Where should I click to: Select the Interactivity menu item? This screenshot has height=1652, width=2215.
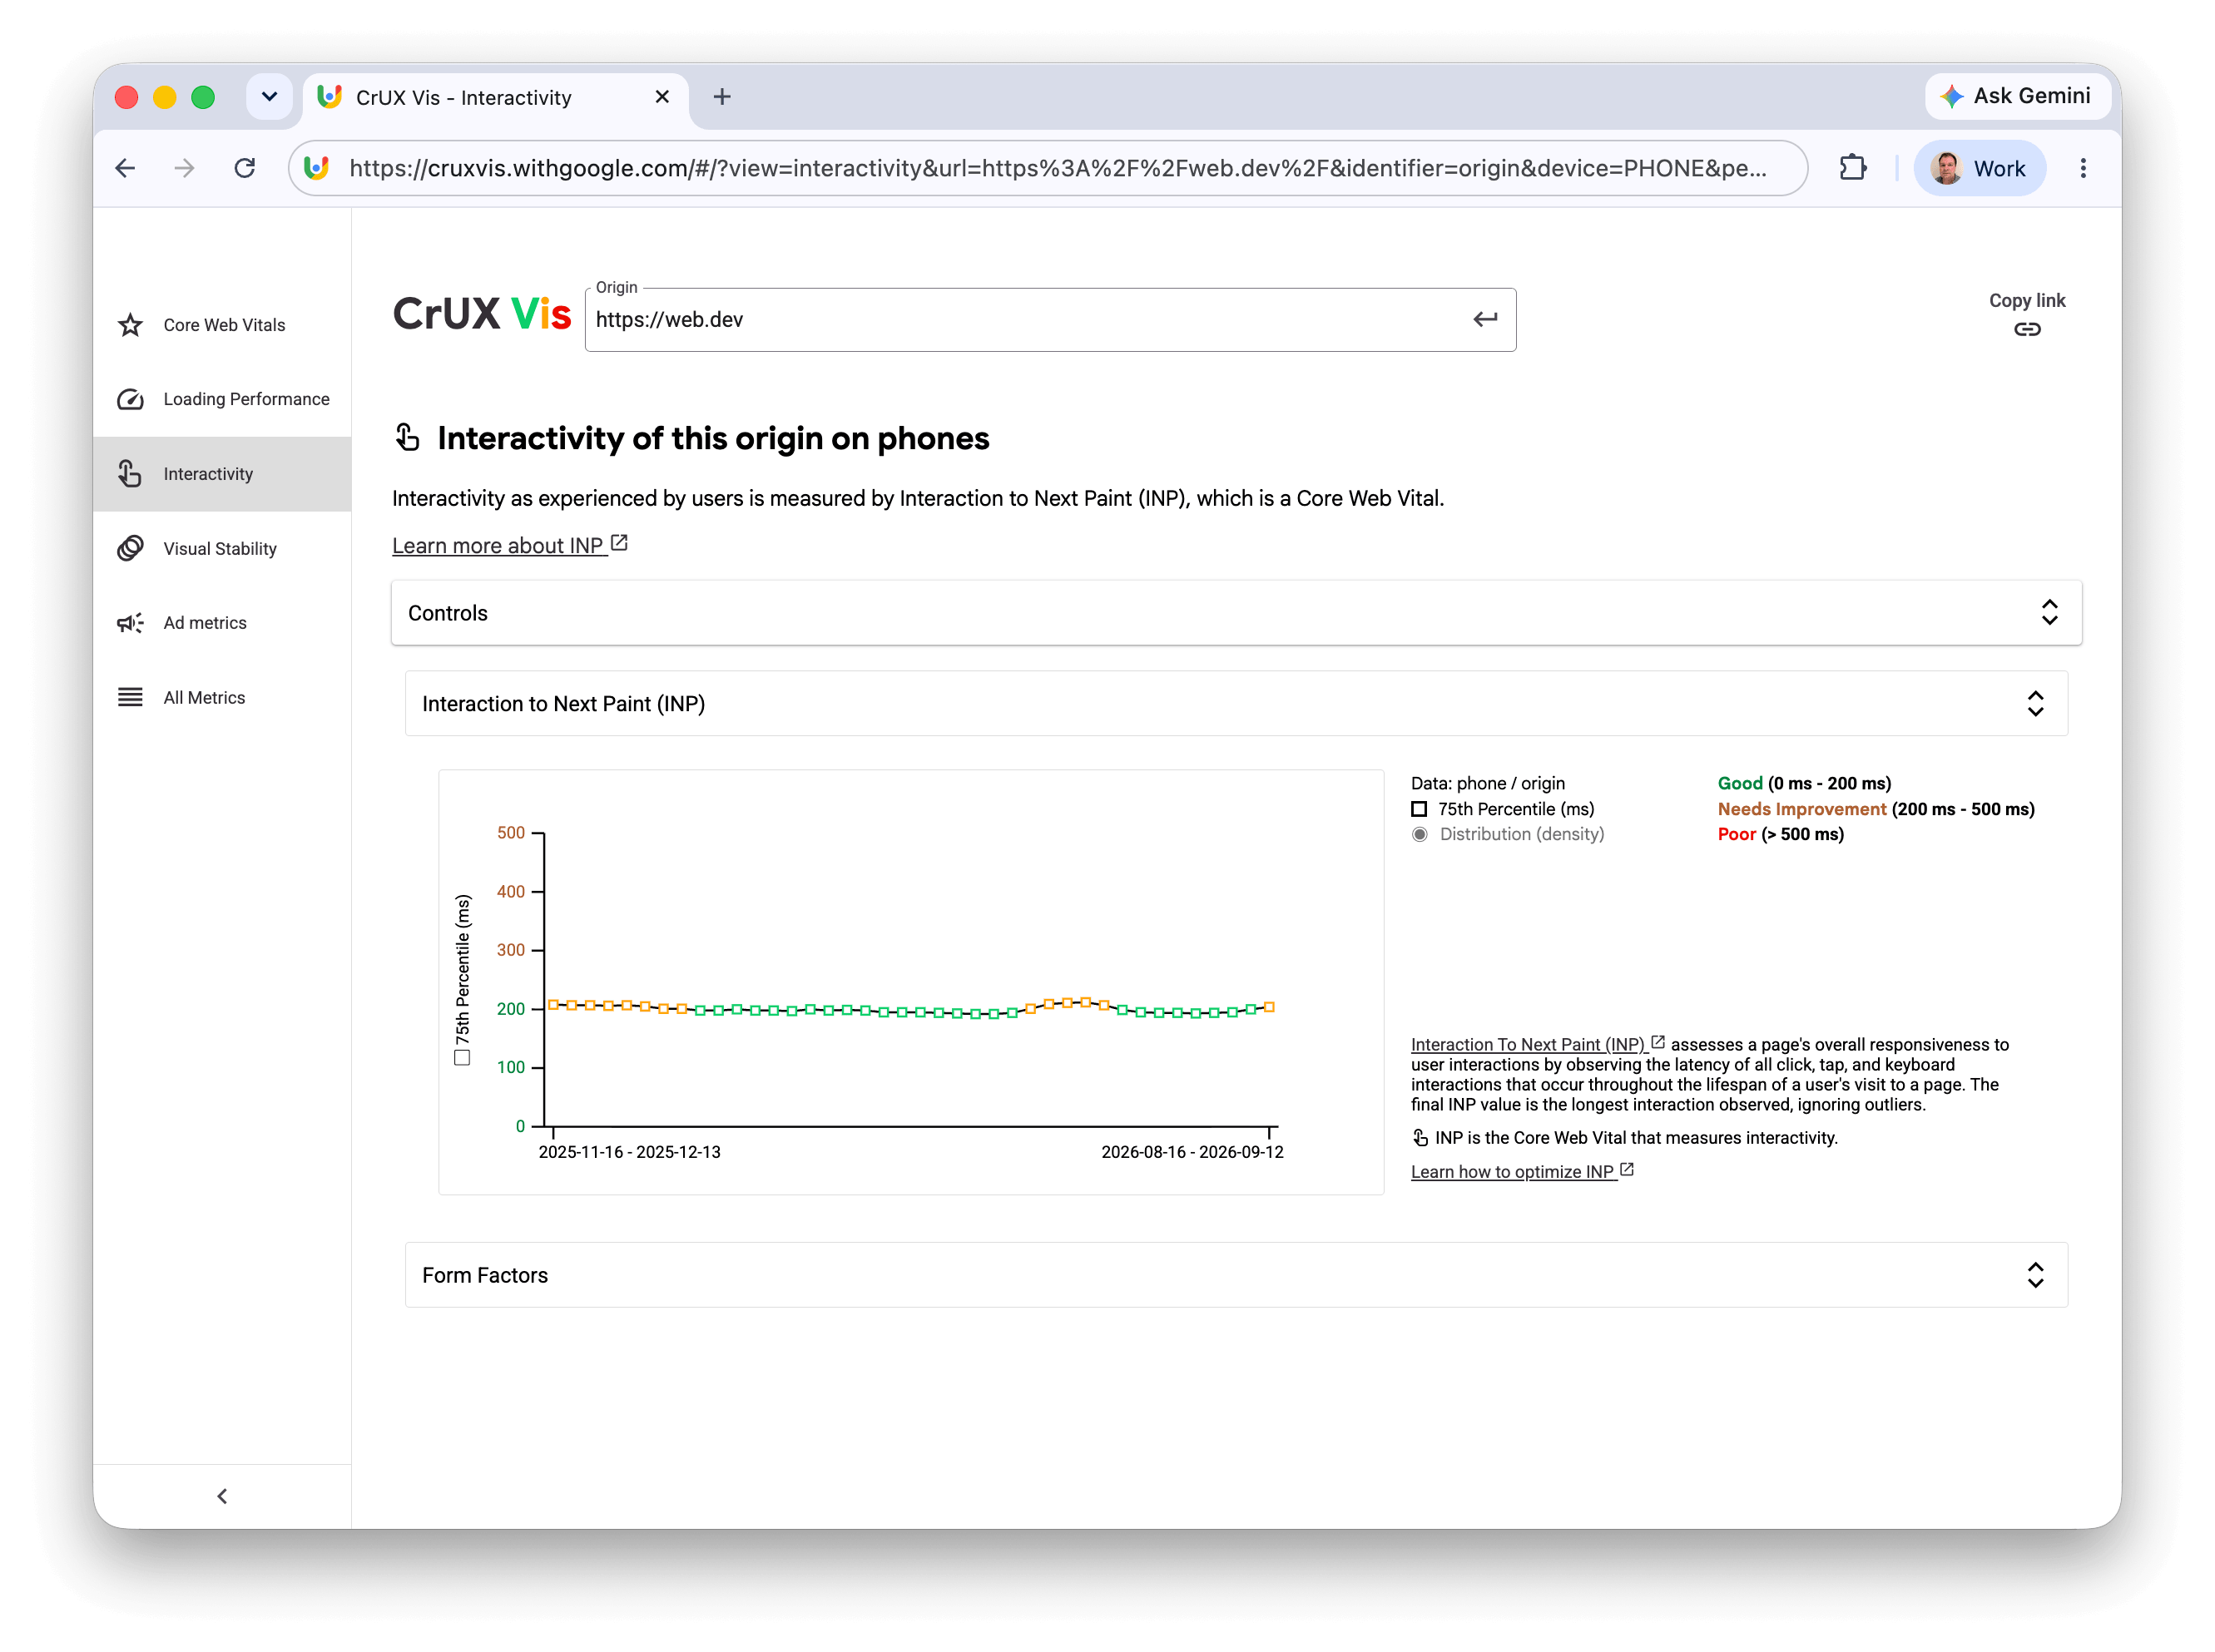[x=222, y=474]
